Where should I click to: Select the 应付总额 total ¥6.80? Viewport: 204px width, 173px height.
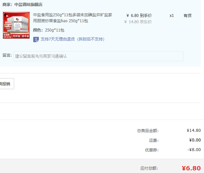(x=191, y=168)
